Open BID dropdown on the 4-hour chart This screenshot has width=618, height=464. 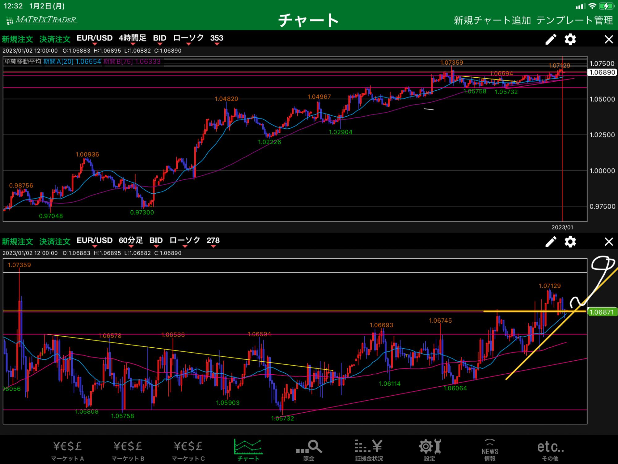160,39
